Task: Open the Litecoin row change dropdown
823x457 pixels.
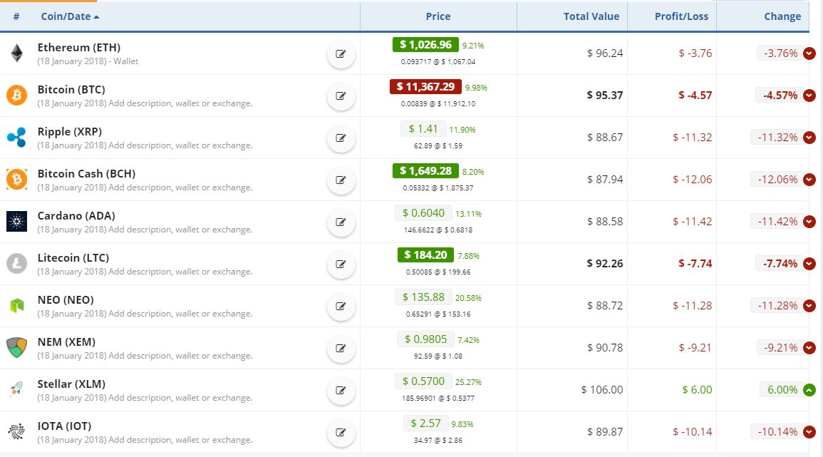Action: click(809, 264)
